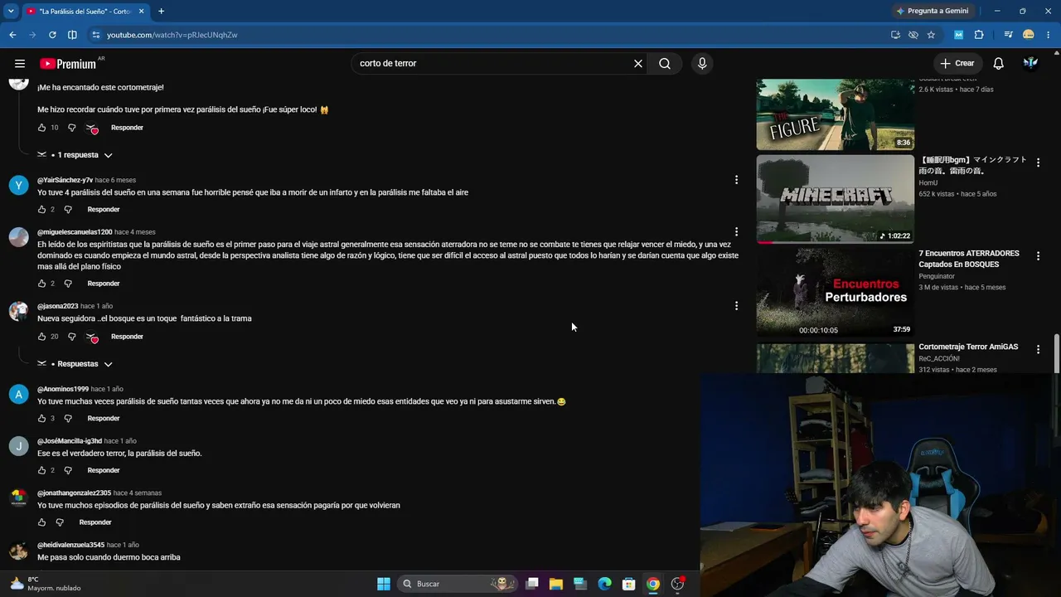Select the "La Parálisis del Sueño" tab
Image resolution: width=1061 pixels, height=597 pixels.
[85, 11]
